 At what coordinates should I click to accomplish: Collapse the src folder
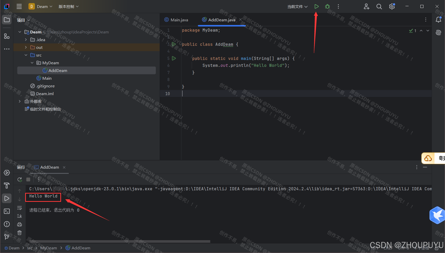pyautogui.click(x=26, y=55)
